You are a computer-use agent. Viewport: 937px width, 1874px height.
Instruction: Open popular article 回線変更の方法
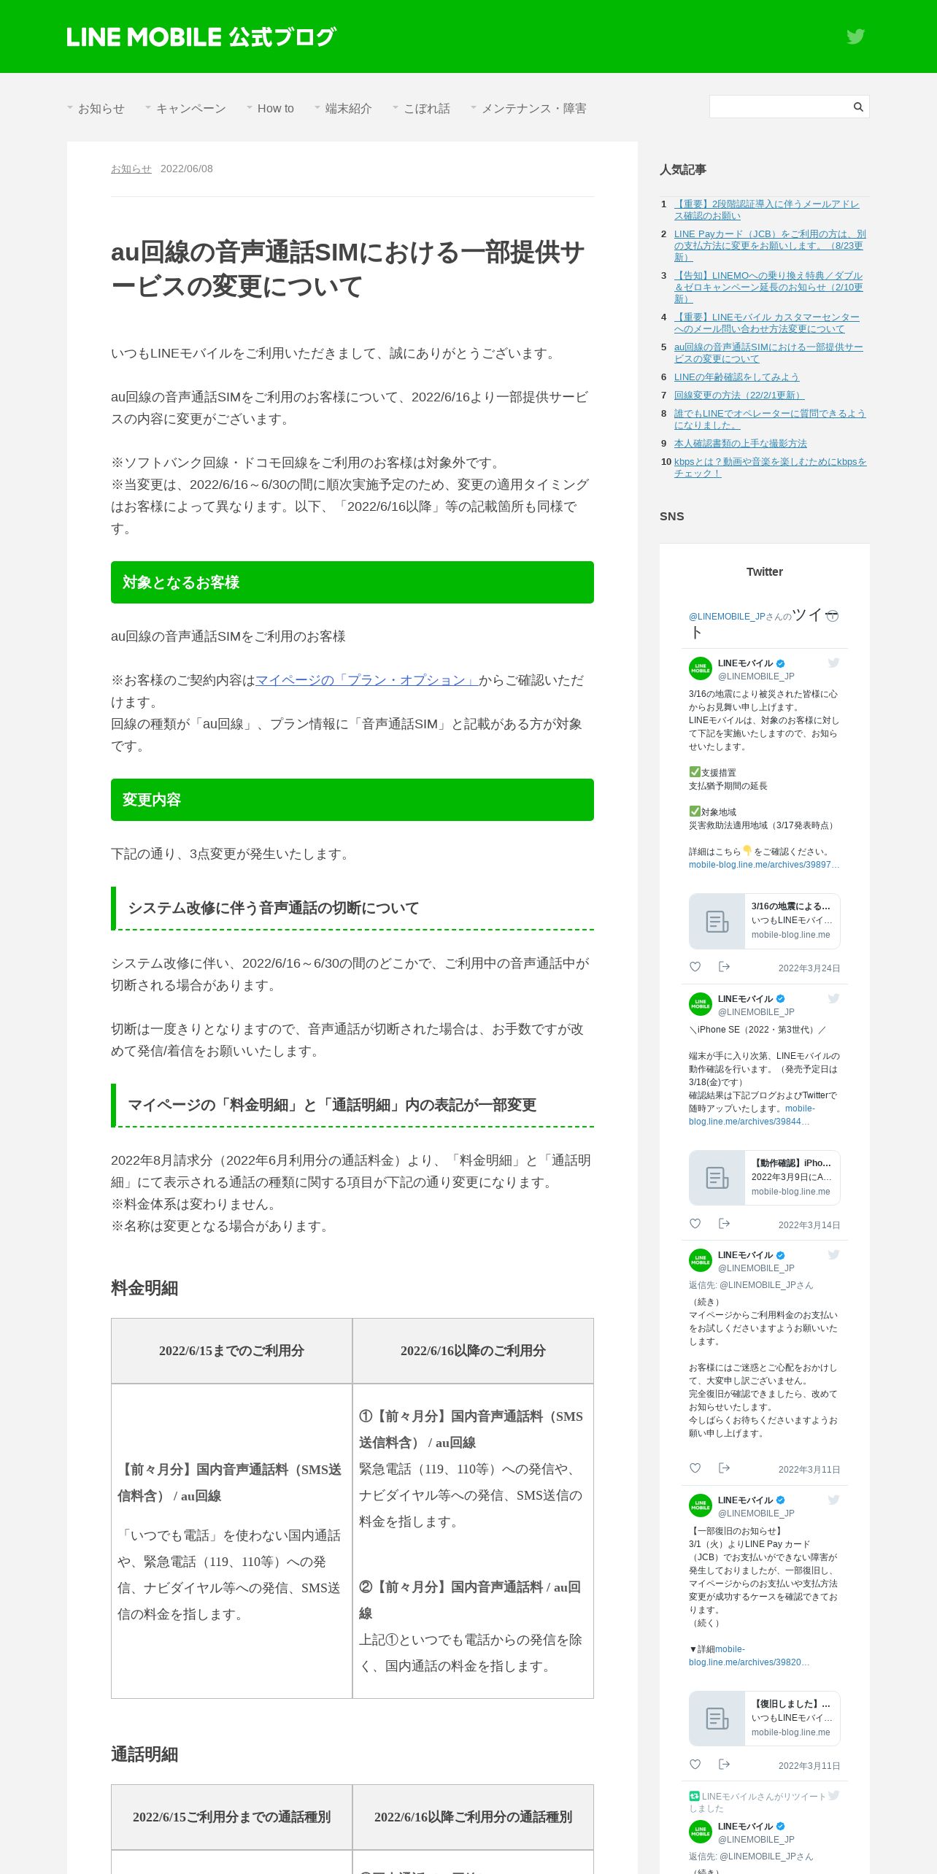(739, 395)
